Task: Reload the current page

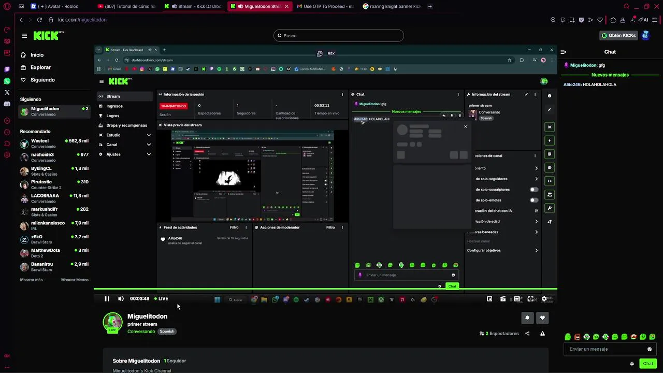Action: click(39, 20)
